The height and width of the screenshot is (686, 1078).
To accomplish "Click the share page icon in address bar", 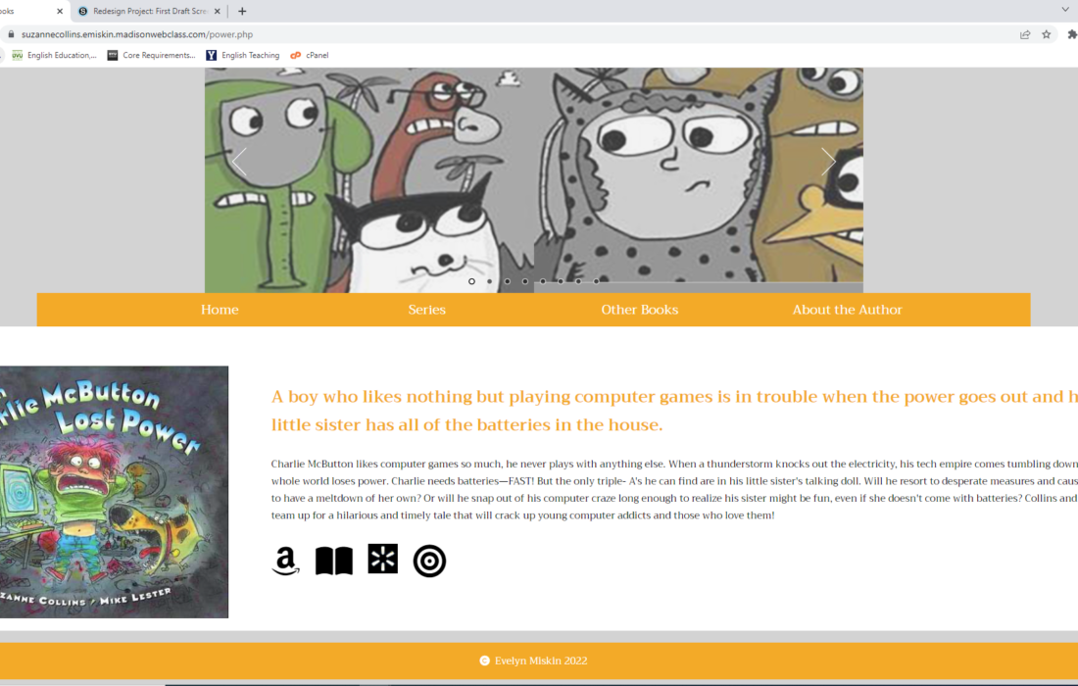I will tap(1025, 34).
